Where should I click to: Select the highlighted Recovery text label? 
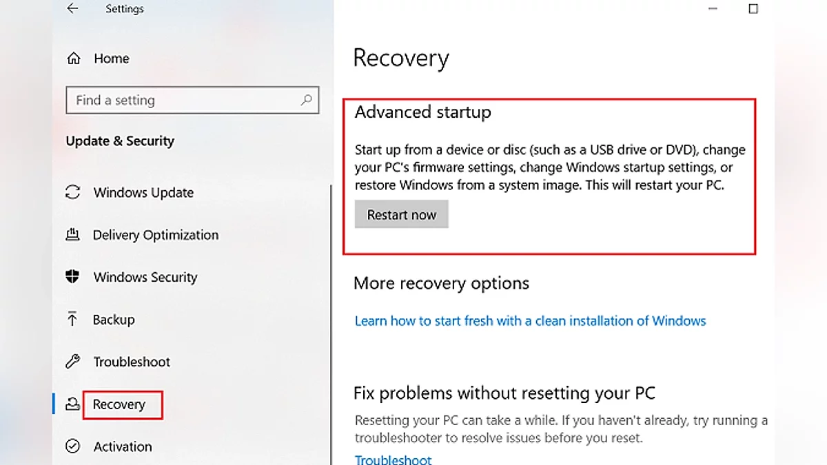click(119, 404)
